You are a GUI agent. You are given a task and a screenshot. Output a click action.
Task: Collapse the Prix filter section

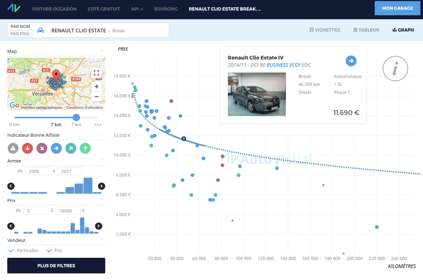pyautogui.click(x=102, y=200)
